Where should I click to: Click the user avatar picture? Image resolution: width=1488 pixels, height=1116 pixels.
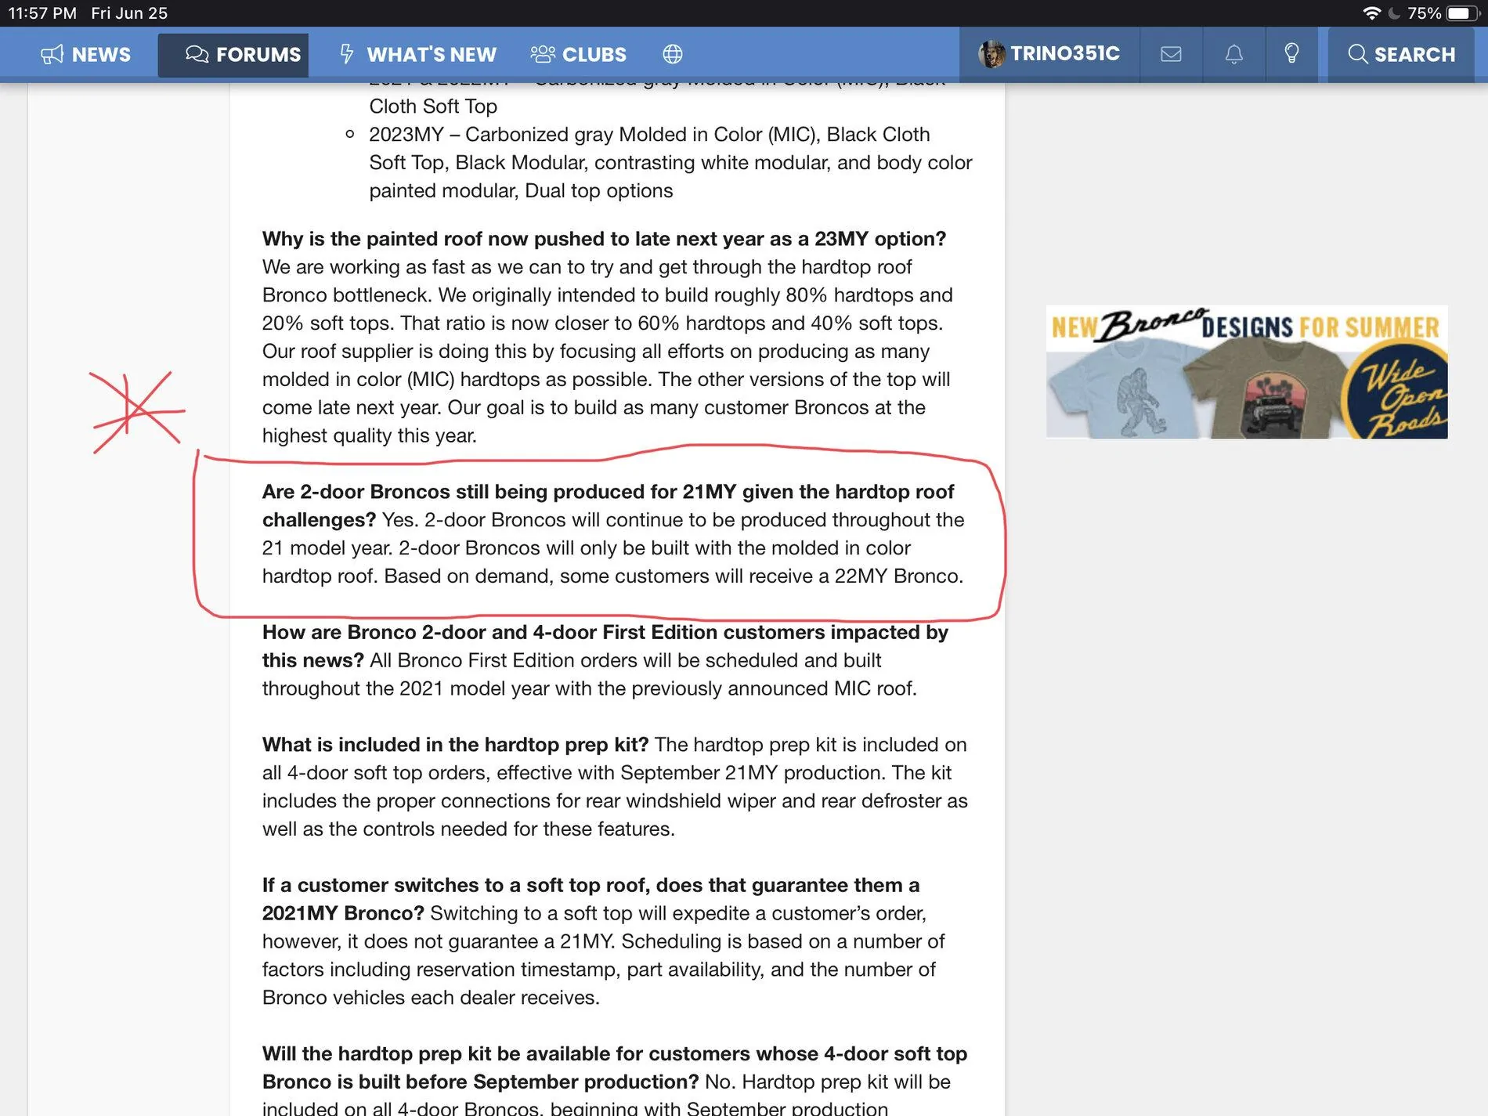(x=991, y=54)
